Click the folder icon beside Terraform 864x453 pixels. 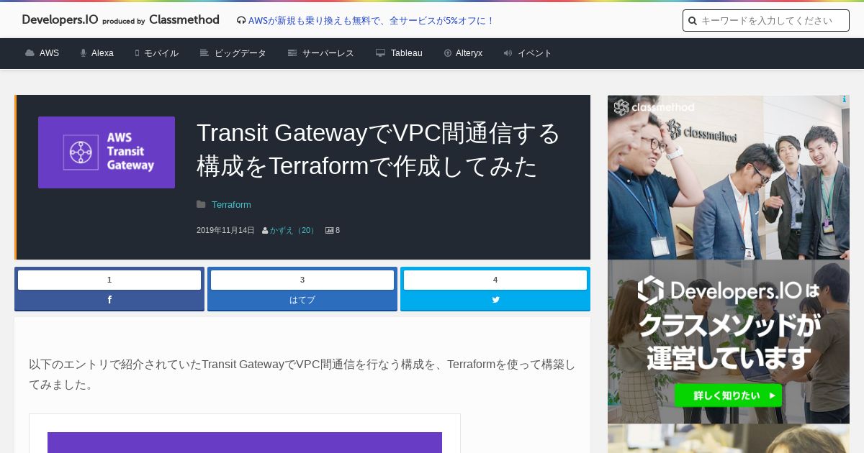pyautogui.click(x=201, y=205)
